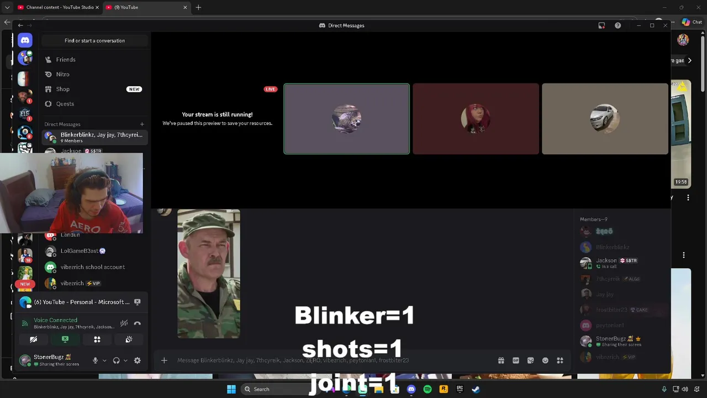Open volume control in system tray

[685, 389]
